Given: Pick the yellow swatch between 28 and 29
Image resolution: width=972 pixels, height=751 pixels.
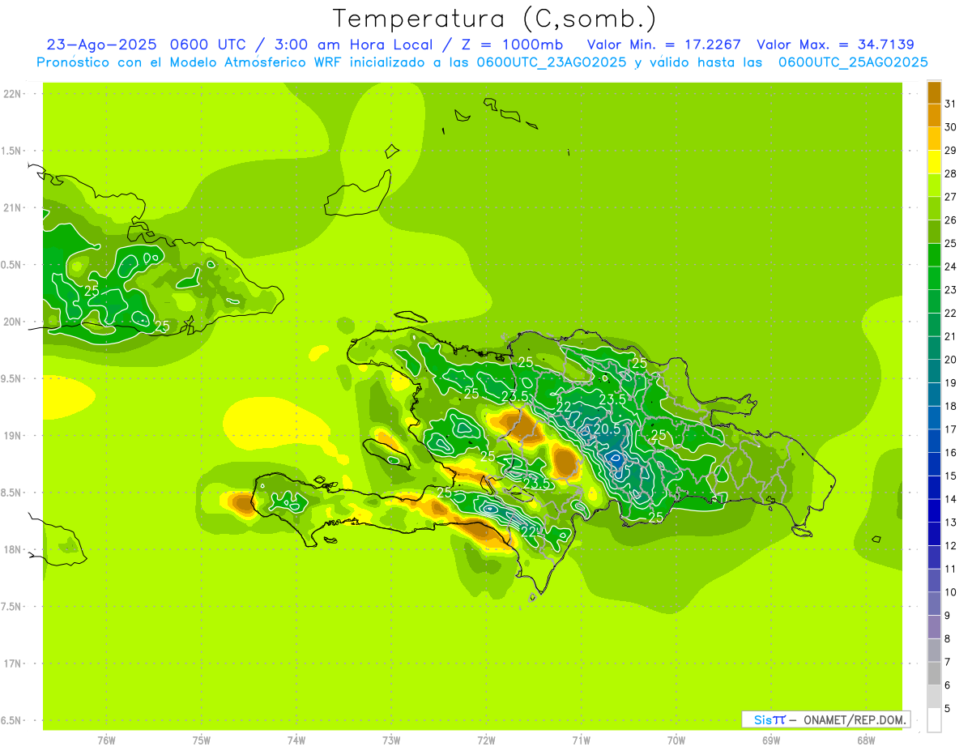Looking at the screenshot, I should (934, 162).
